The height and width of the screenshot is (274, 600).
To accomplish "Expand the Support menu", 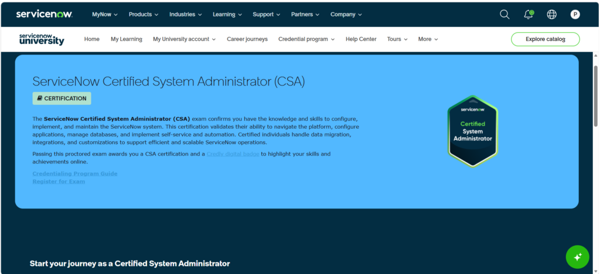I will [x=267, y=15].
